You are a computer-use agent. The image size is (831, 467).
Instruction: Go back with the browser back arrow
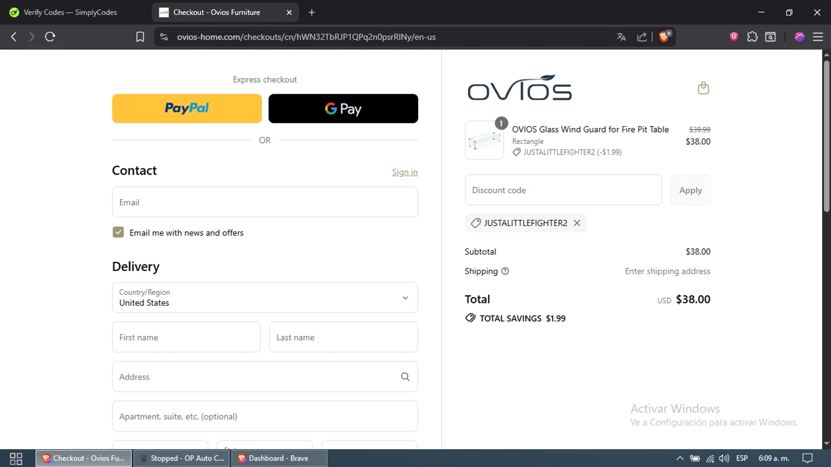(14, 37)
